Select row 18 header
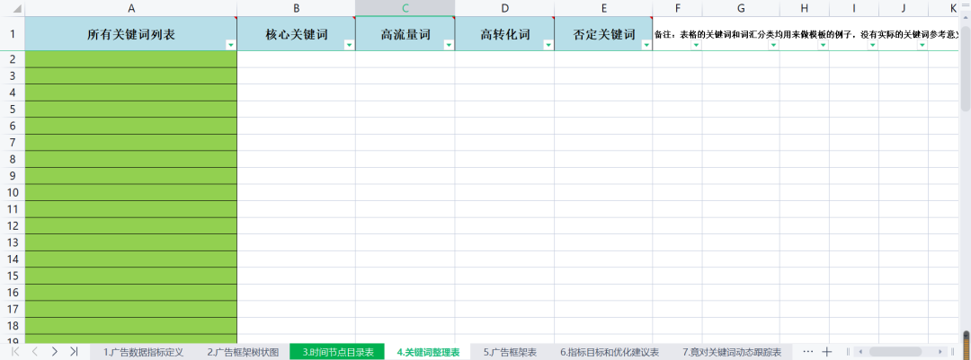The width and height of the screenshot is (971, 360). click(13, 327)
